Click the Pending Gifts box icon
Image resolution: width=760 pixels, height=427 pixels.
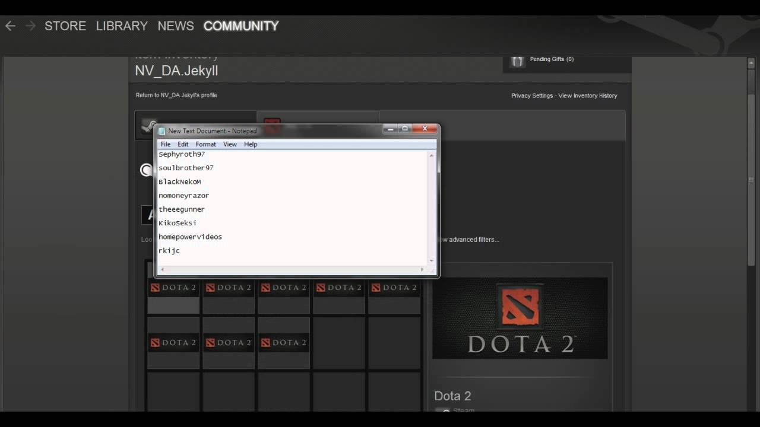pyautogui.click(x=518, y=60)
